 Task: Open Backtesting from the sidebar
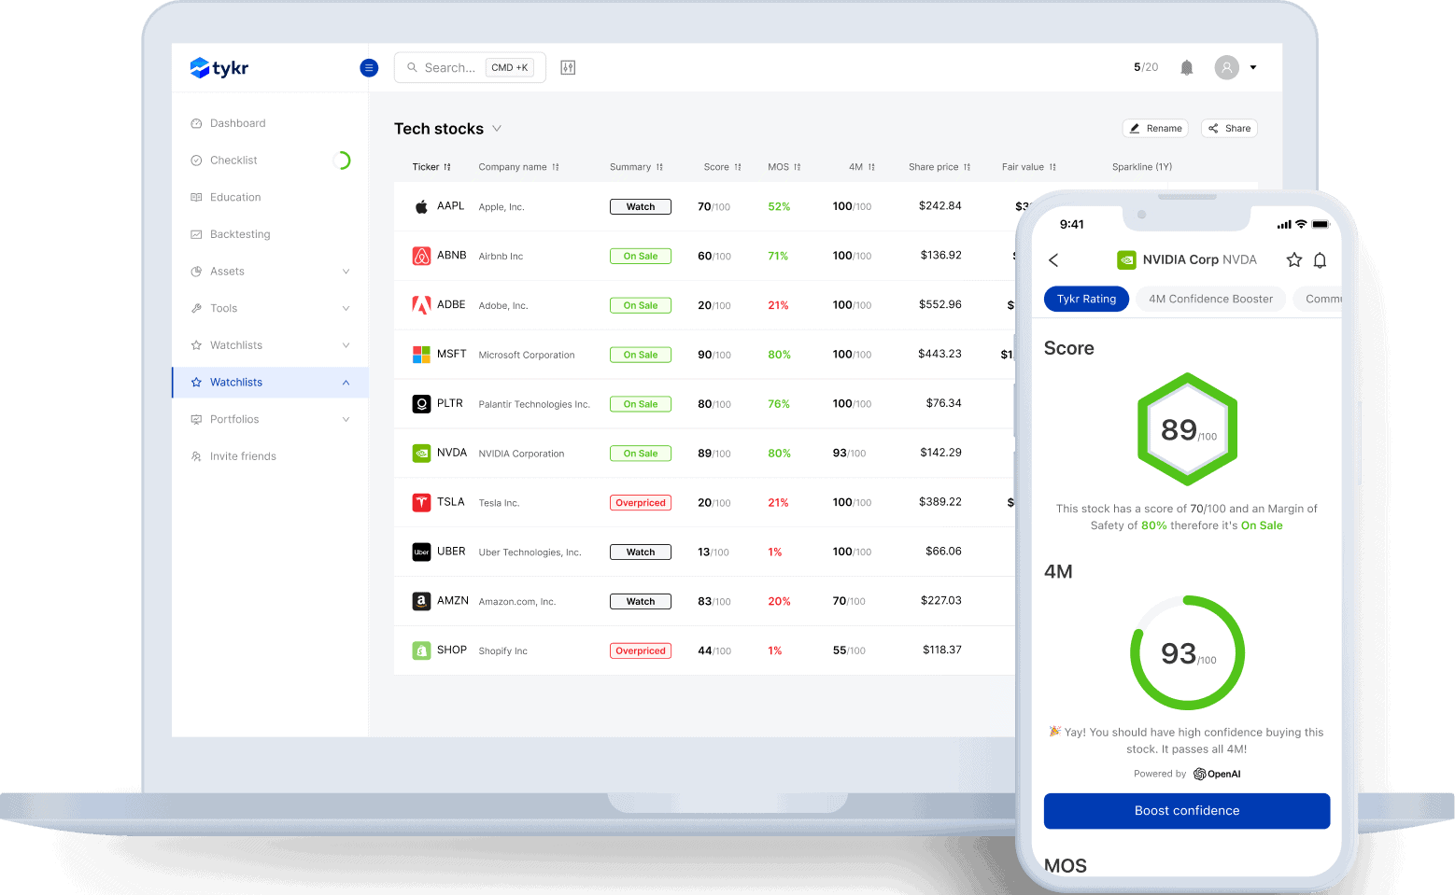coord(240,234)
